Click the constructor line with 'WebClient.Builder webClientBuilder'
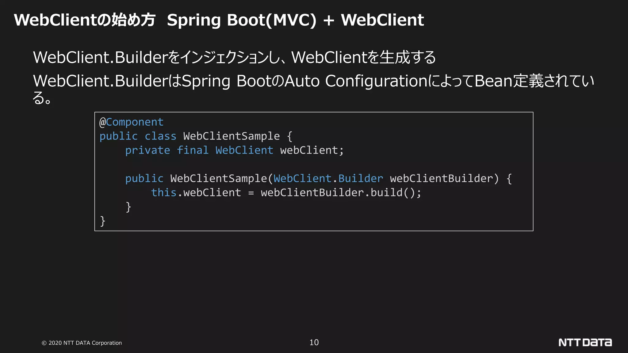Image resolution: width=628 pixels, height=353 pixels. [x=319, y=179]
